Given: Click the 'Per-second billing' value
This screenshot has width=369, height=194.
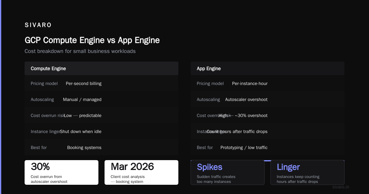Looking at the screenshot, I should click(84, 83).
